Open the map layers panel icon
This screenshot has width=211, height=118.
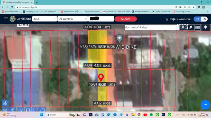coord(206,27)
